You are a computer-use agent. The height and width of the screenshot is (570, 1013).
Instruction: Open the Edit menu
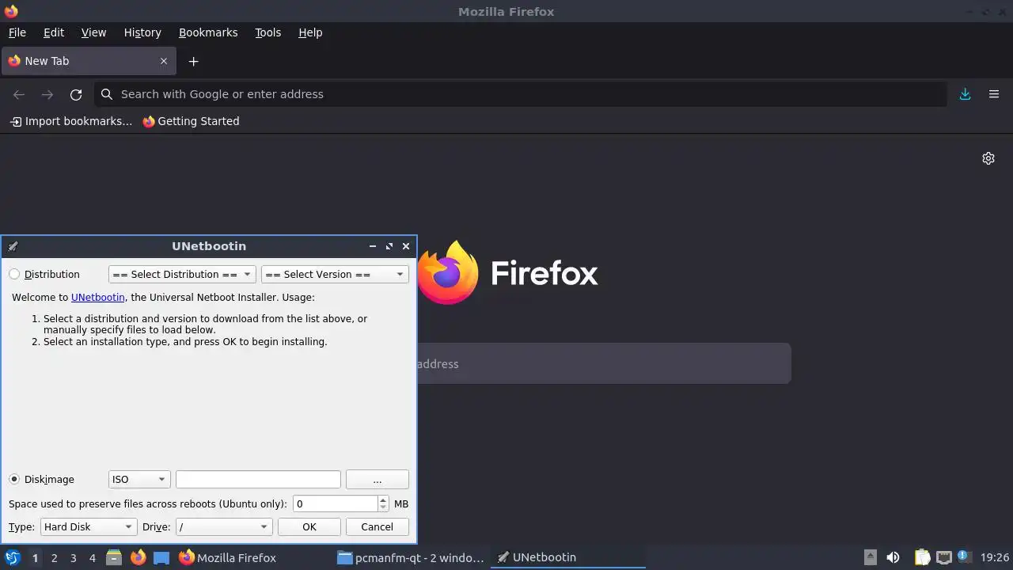click(x=54, y=32)
